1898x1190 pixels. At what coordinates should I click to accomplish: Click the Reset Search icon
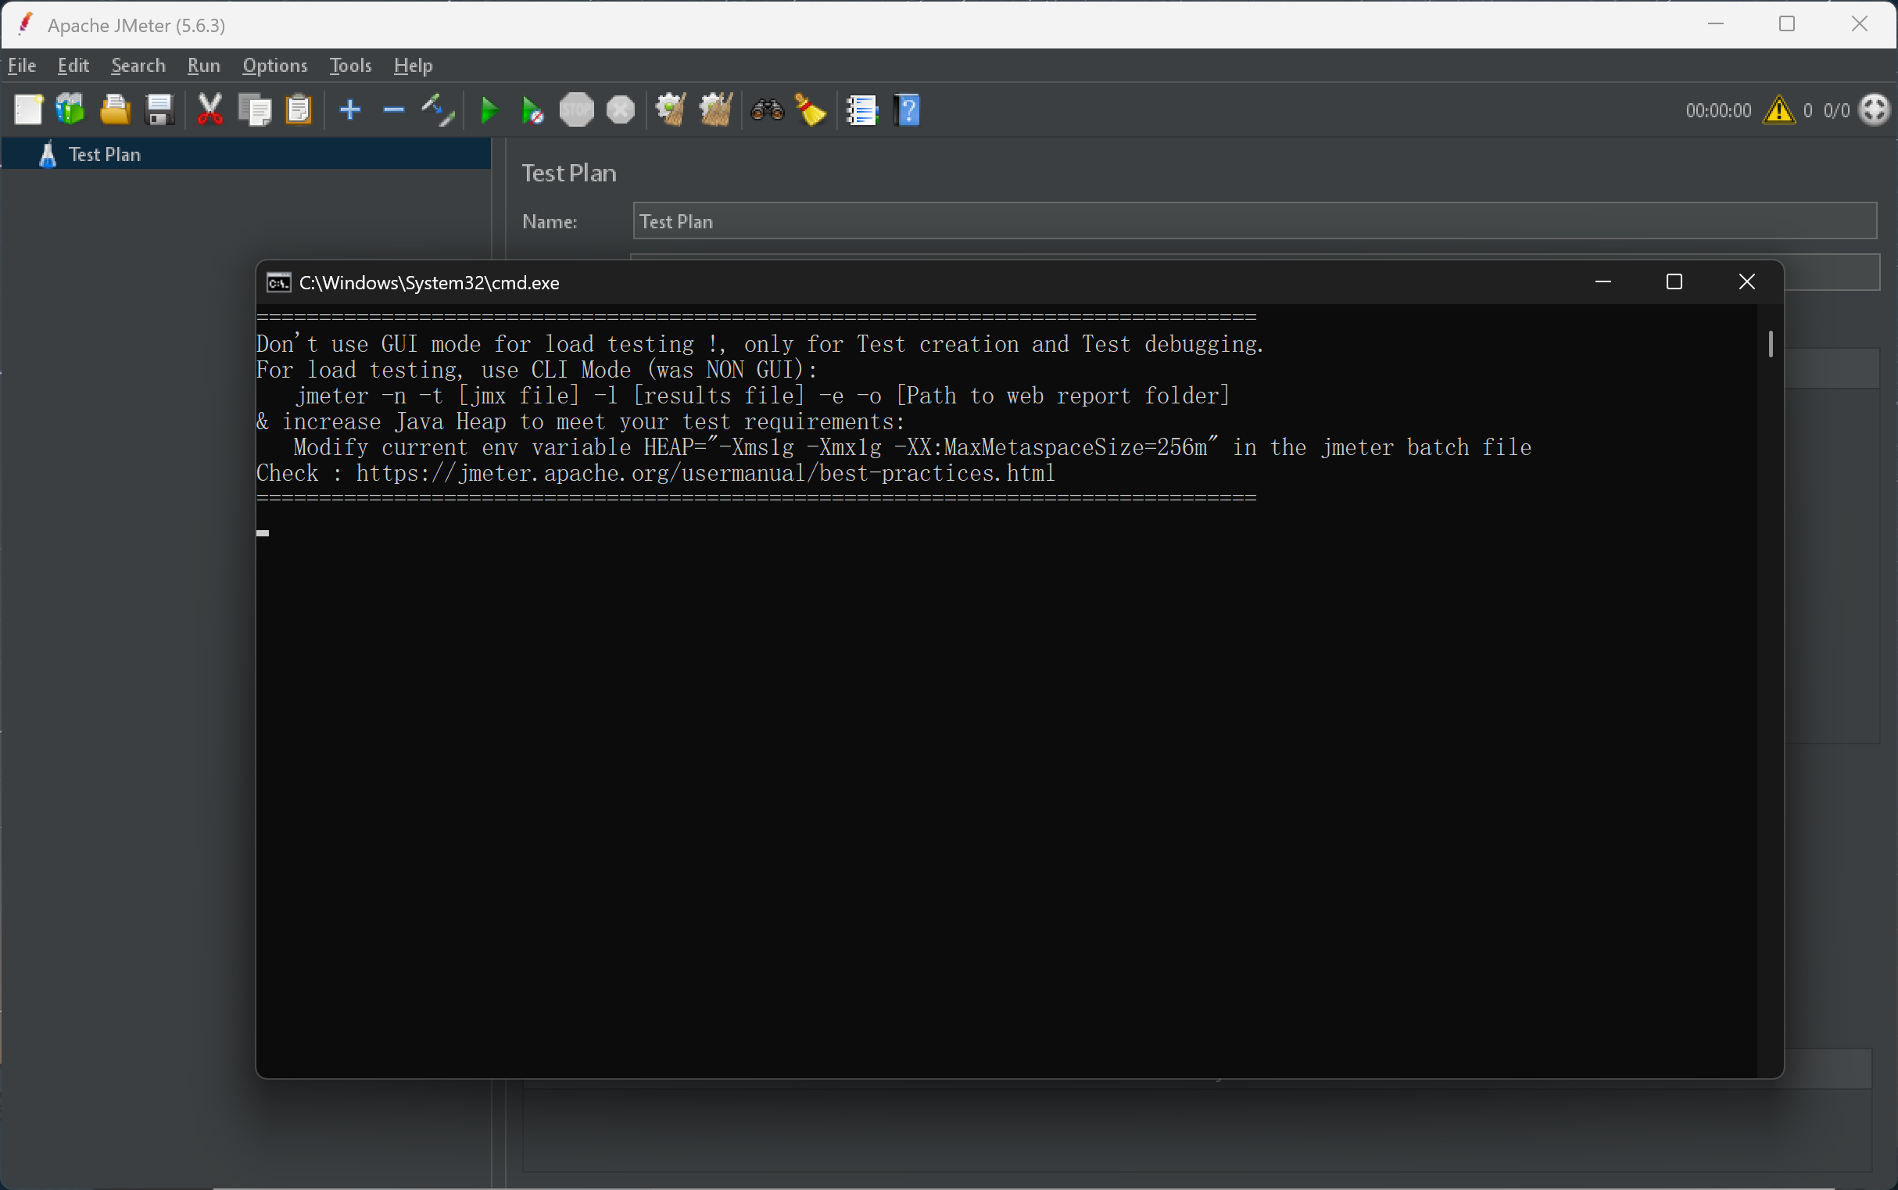pos(811,110)
